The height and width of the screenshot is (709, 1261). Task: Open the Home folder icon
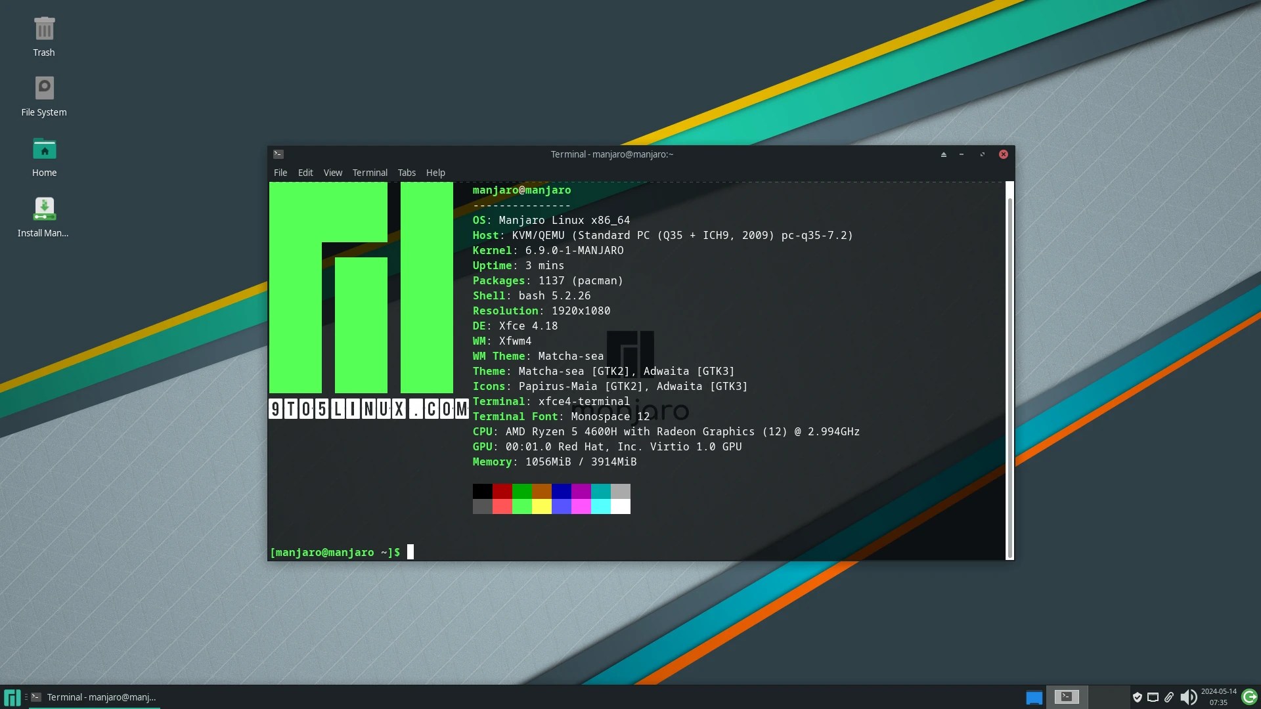[44, 150]
